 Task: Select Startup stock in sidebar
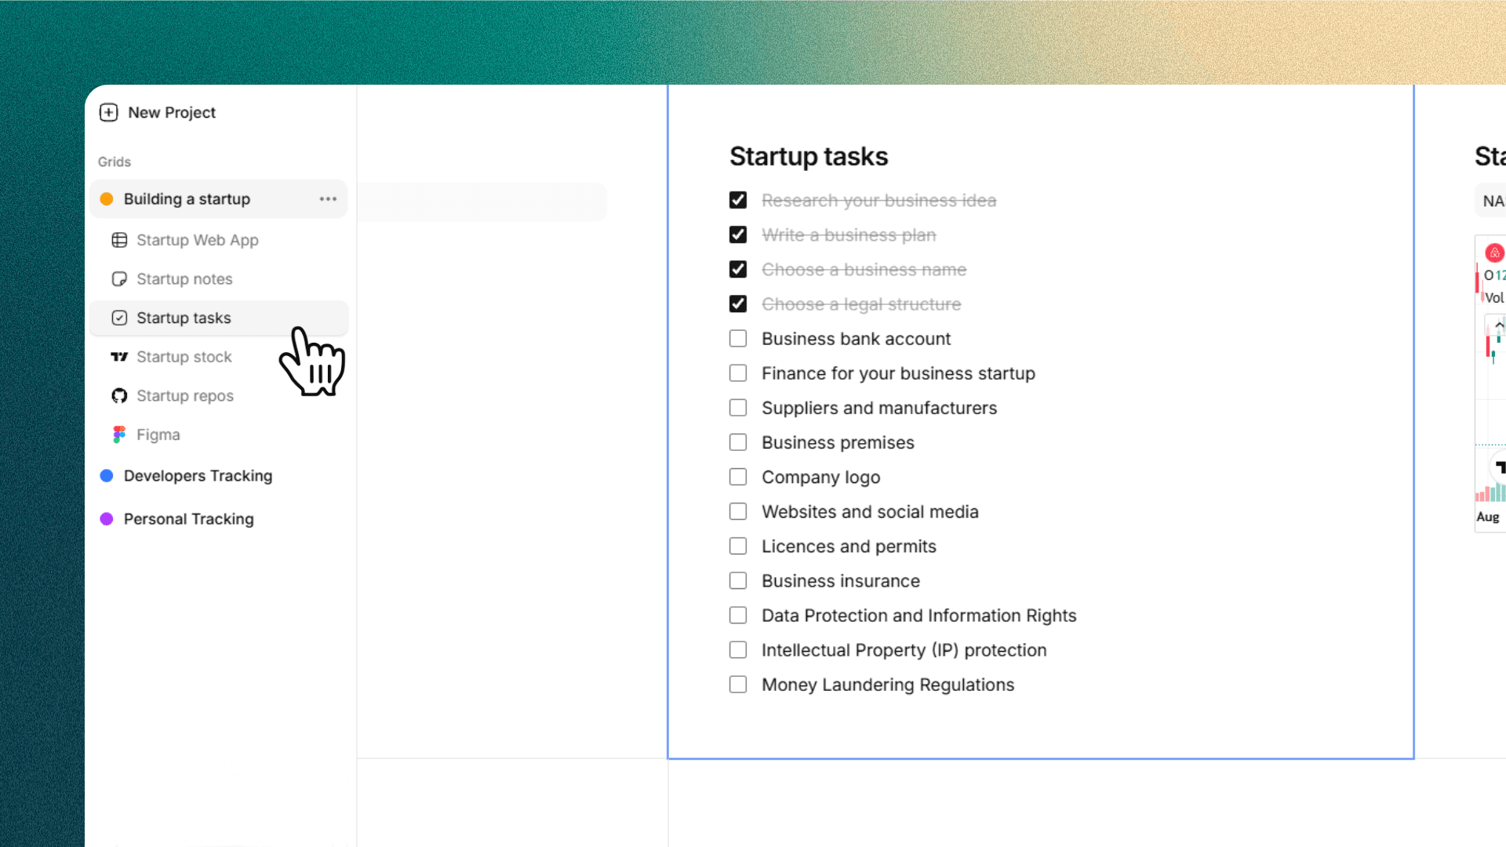(184, 357)
